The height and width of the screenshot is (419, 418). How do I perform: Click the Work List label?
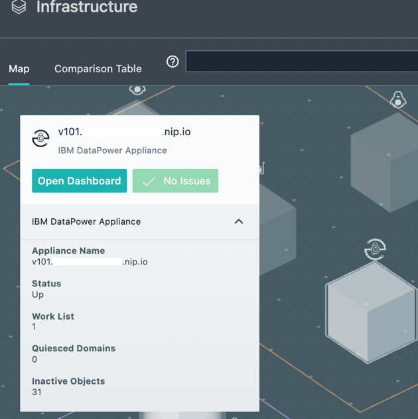53,316
